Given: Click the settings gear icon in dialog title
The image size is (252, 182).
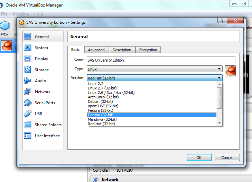Looking at the screenshot, I should [22, 22].
